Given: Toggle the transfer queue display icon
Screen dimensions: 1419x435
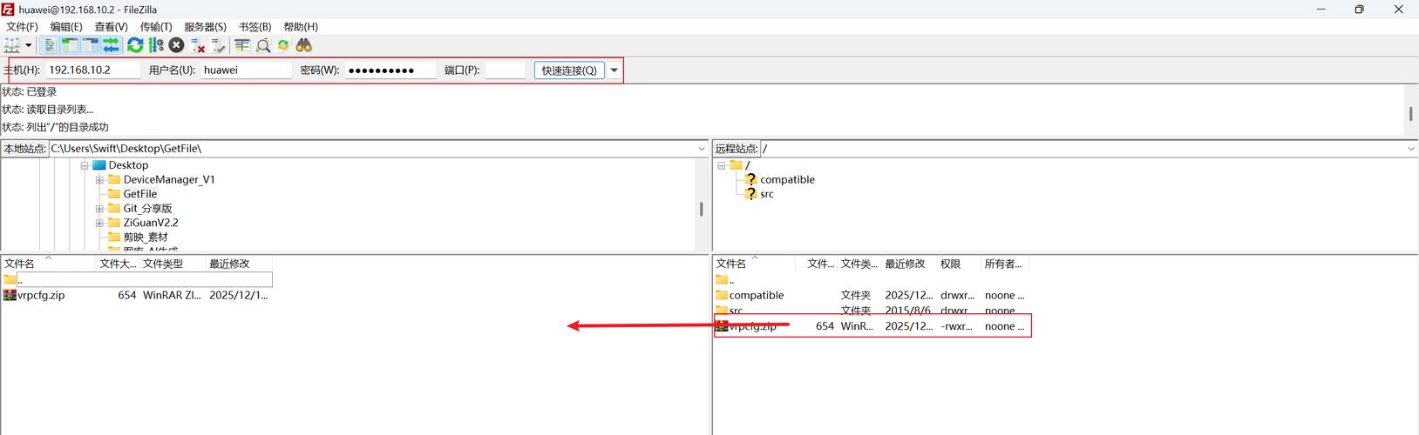Looking at the screenshot, I should (111, 45).
